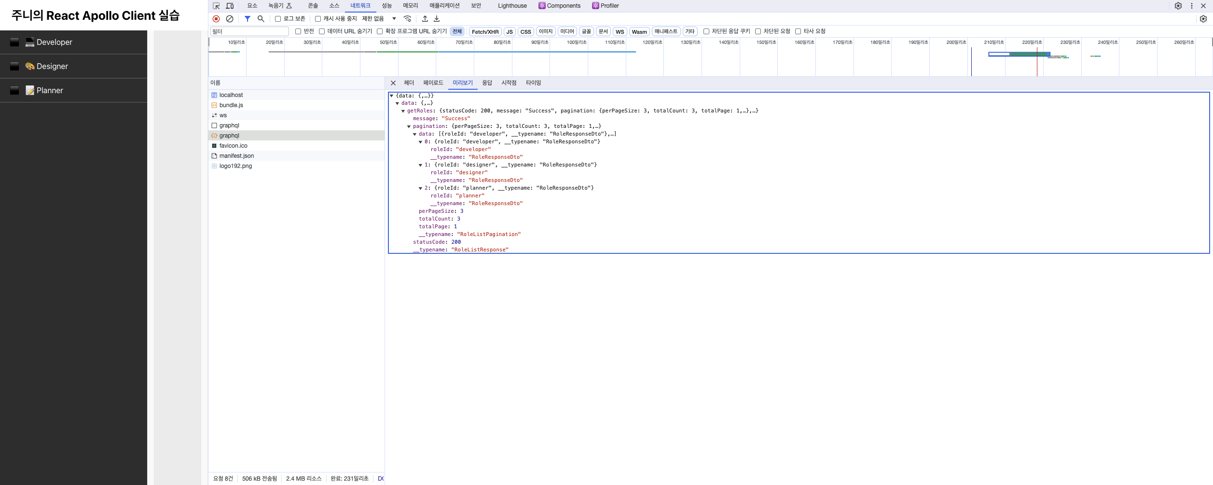Collapse array item 2 planner
Viewport: 1213px width, 485px height.
point(421,188)
